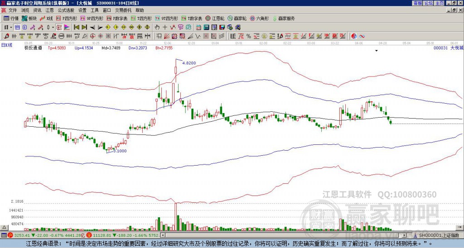
Task: Click the floppy disk save icon
Action: [222, 28]
